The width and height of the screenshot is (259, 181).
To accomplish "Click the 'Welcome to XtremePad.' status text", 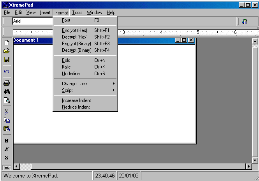I will point(31,176).
